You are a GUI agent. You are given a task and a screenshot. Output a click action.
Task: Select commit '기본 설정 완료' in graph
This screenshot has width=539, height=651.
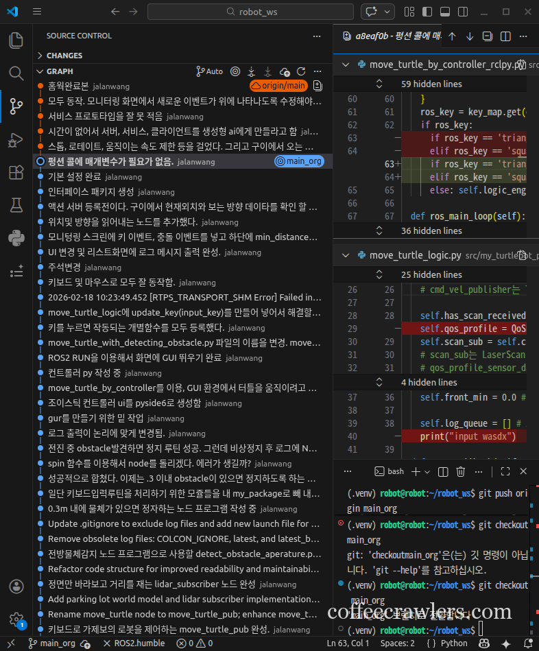(x=74, y=176)
